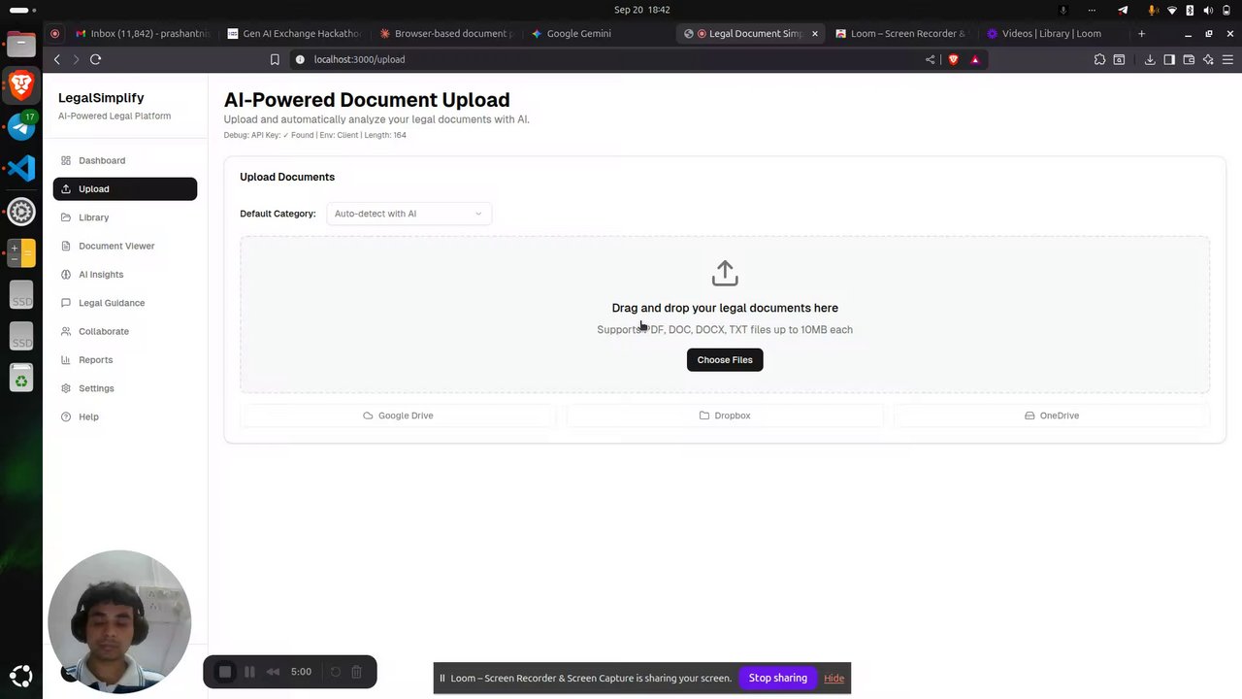Open Document Viewer from sidebar
The image size is (1242, 699).
click(125, 246)
